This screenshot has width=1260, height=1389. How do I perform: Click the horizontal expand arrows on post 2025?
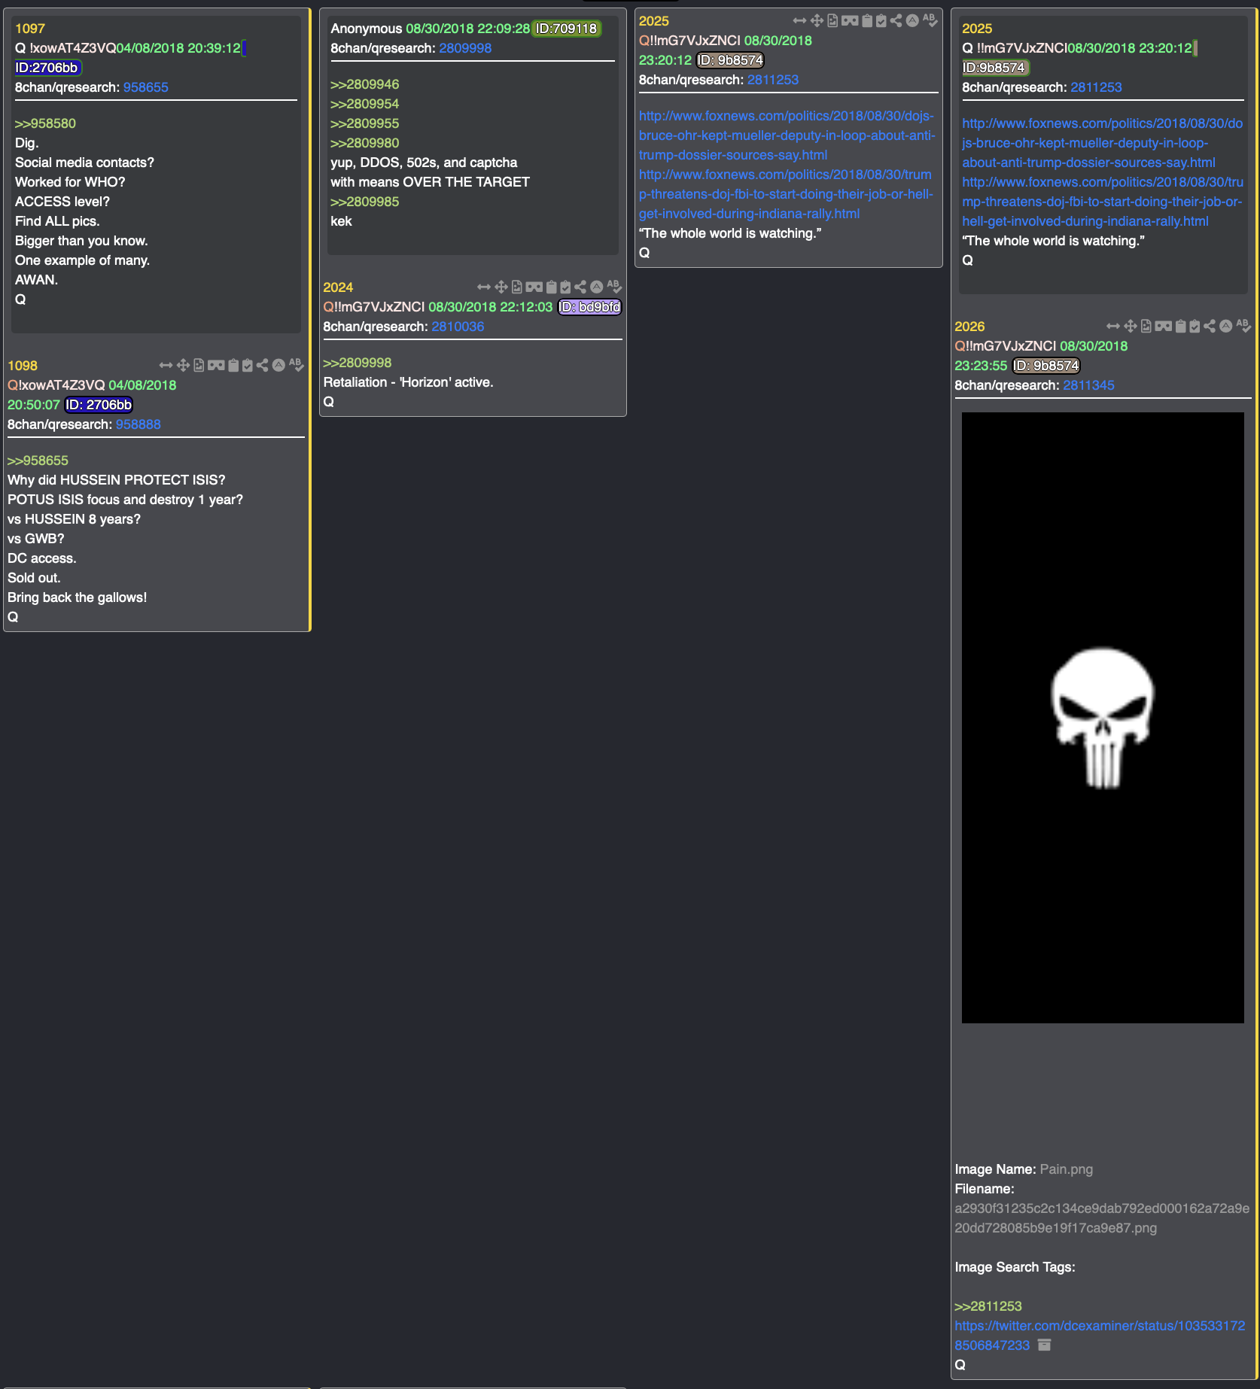[799, 20]
